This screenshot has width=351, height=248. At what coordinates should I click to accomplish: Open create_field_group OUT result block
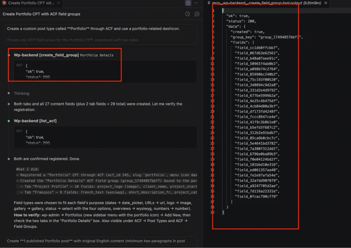point(105,71)
